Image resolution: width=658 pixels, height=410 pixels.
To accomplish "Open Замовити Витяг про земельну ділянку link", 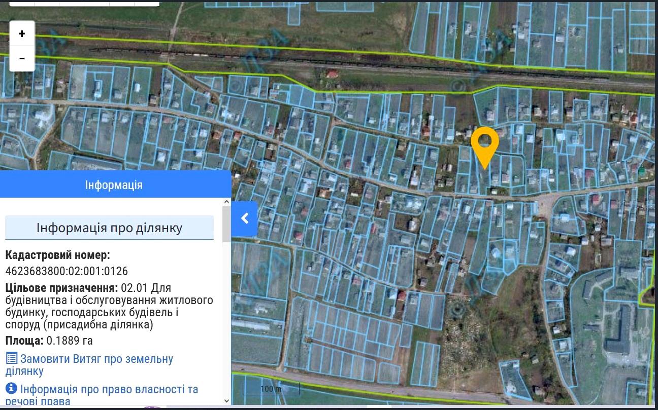I will (x=96, y=359).
